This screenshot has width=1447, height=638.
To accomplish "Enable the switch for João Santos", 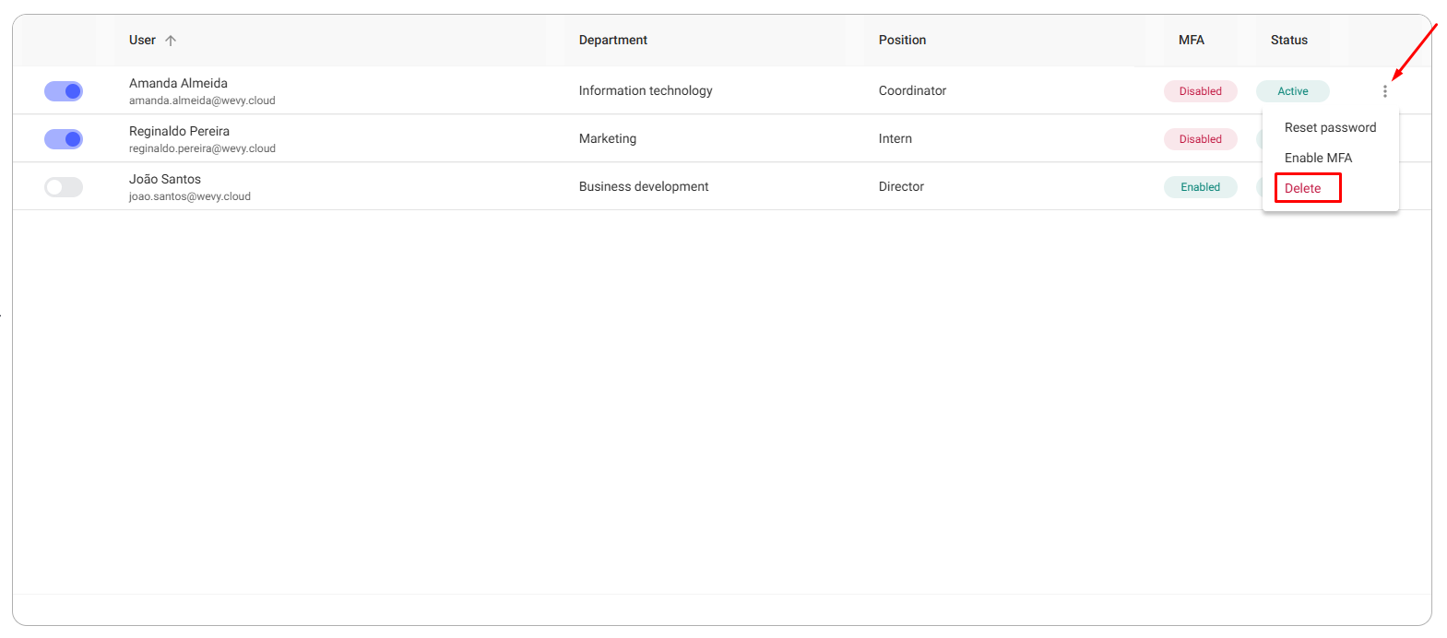I will pos(64,187).
